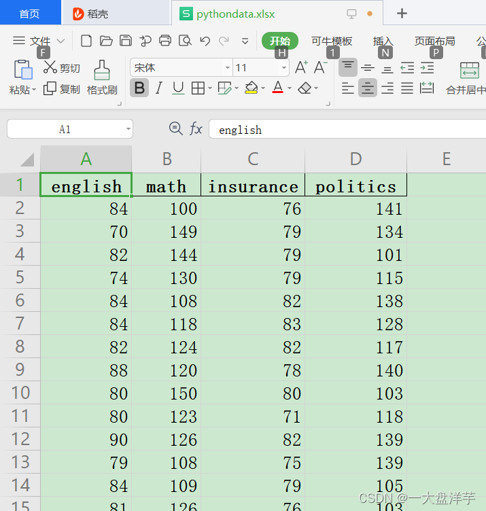
Task: Expand the quick access toolbar customize arrow
Action: (245, 41)
